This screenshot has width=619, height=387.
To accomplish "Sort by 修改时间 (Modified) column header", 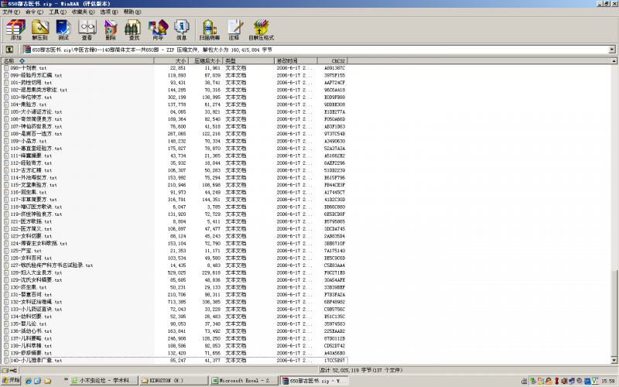I will [296, 61].
